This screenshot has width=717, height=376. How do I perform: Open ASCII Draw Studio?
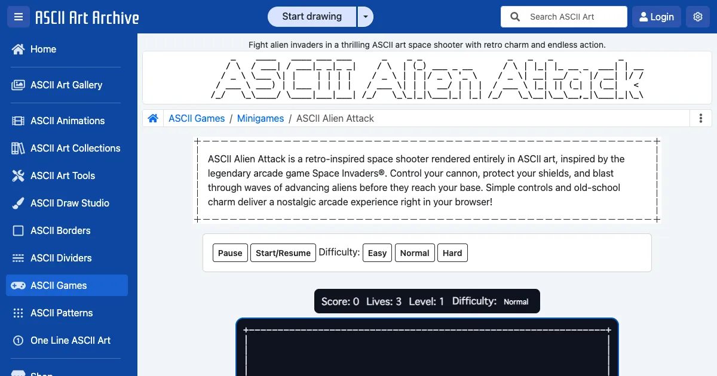point(69,203)
